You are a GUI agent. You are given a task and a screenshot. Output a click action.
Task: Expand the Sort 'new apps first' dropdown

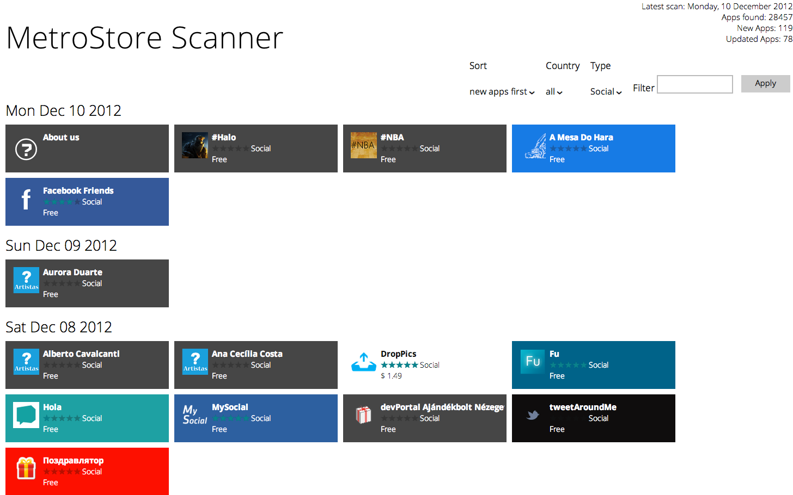coord(502,92)
